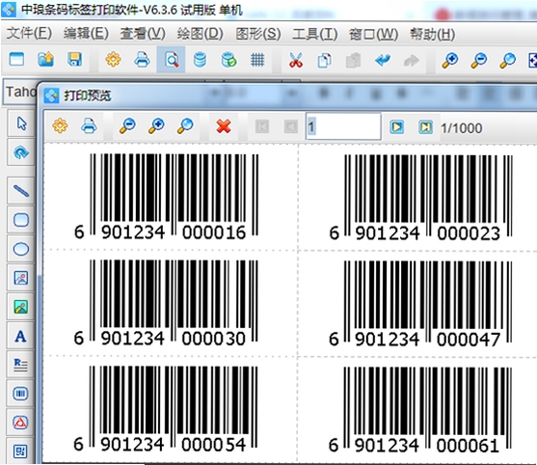Click the undo arrow in main toolbar
The height and width of the screenshot is (465, 537).
tap(383, 61)
